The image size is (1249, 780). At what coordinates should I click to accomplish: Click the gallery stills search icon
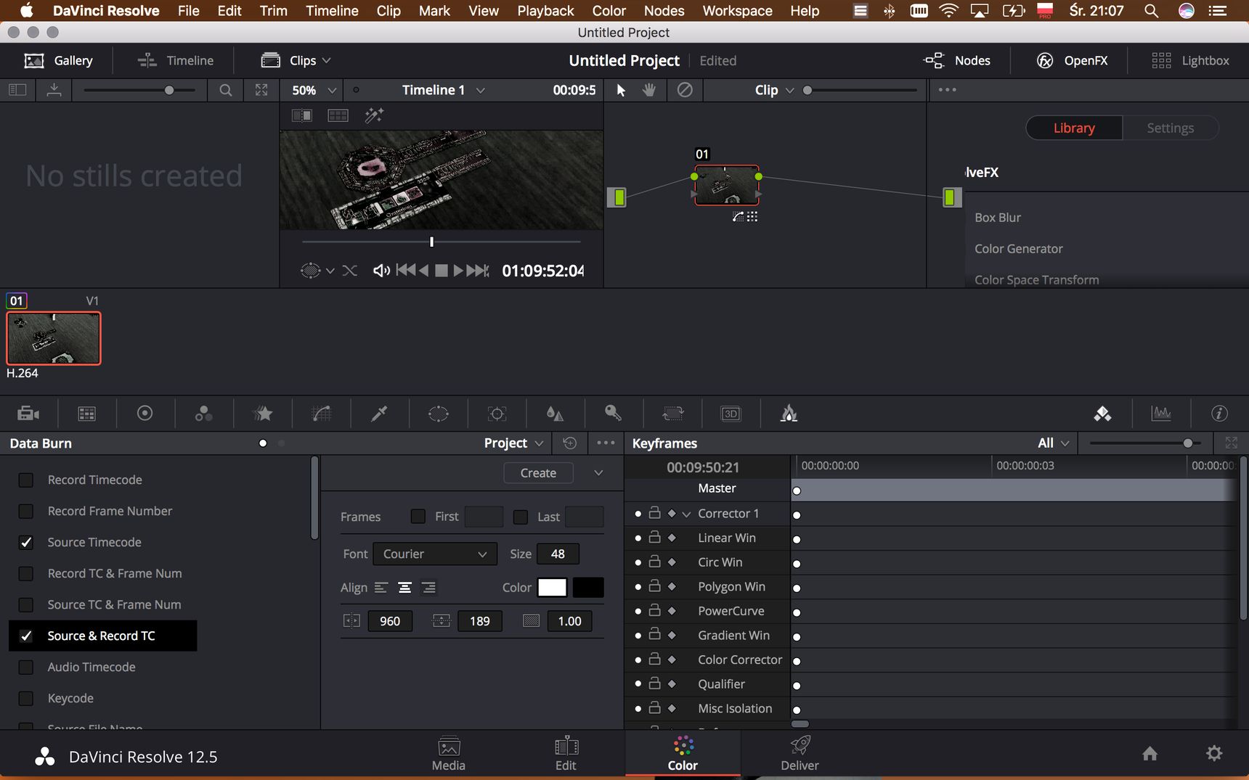pos(226,90)
